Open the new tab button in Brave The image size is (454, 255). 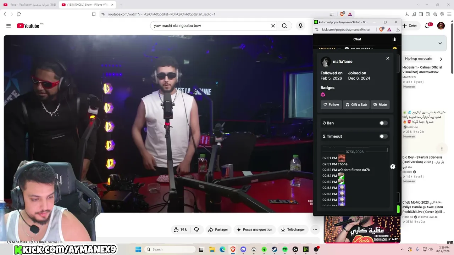(121, 5)
